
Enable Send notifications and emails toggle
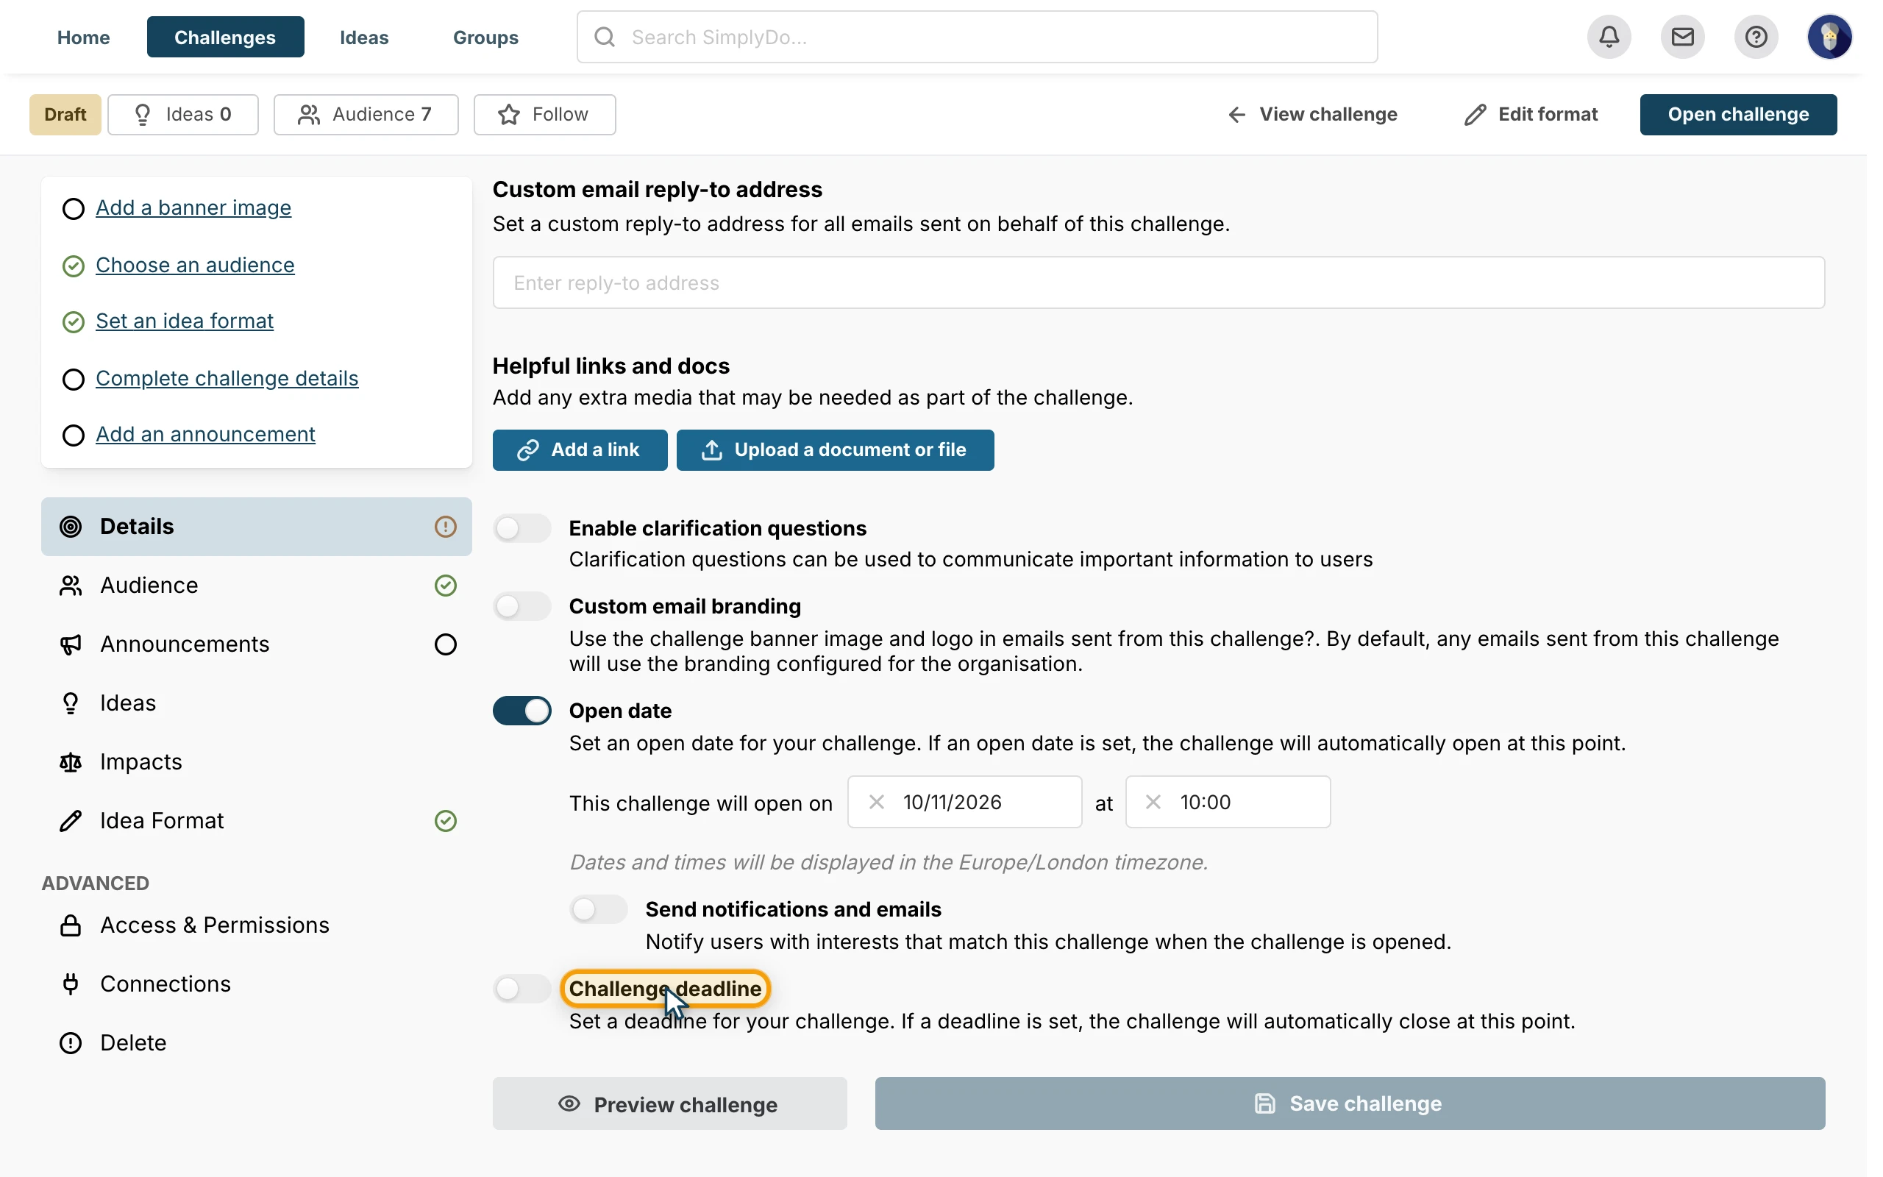click(x=598, y=909)
